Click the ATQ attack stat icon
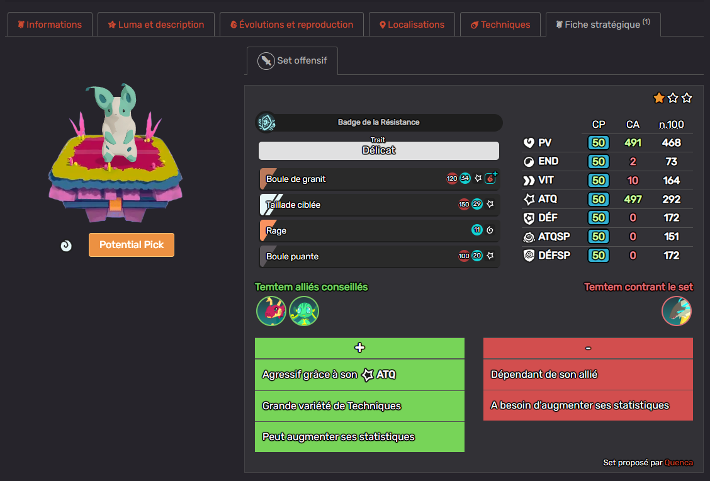The image size is (710, 481). pos(529,200)
